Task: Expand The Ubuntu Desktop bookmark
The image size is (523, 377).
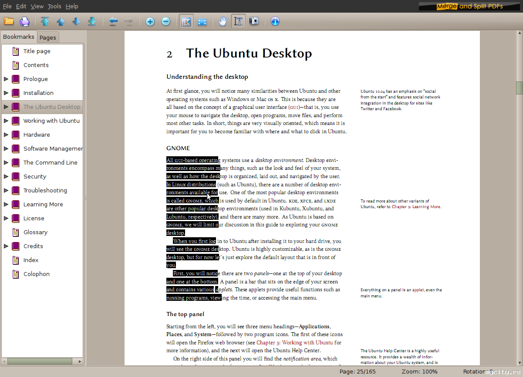Action: click(6, 107)
